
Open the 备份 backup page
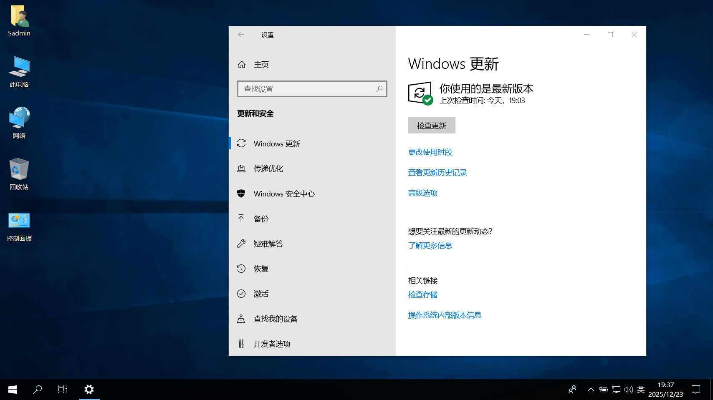(261, 219)
